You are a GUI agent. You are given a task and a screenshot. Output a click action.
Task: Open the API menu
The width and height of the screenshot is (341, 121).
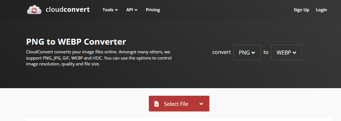pos(132,10)
